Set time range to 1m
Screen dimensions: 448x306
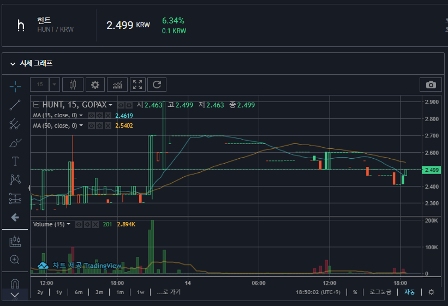tap(120, 292)
